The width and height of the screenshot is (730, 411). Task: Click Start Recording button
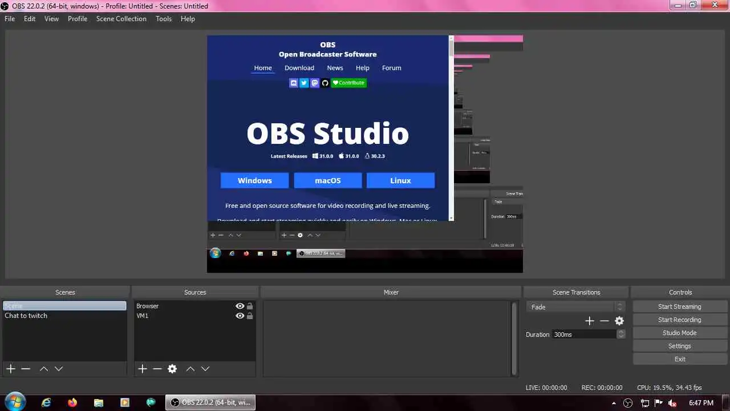pyautogui.click(x=679, y=320)
